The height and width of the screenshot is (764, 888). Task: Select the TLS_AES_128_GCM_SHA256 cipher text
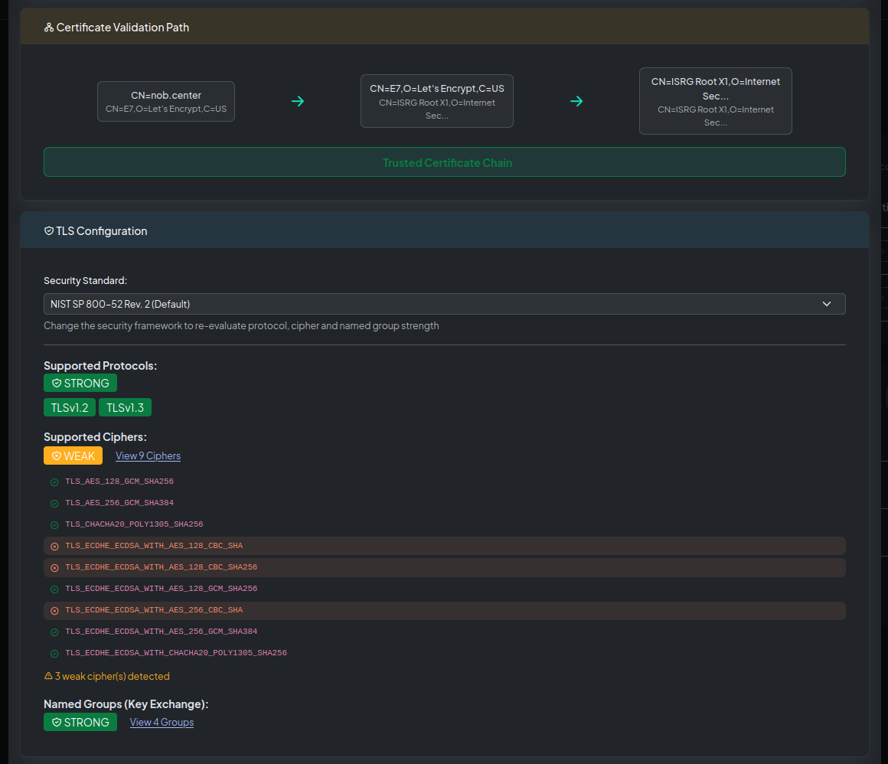pos(119,482)
